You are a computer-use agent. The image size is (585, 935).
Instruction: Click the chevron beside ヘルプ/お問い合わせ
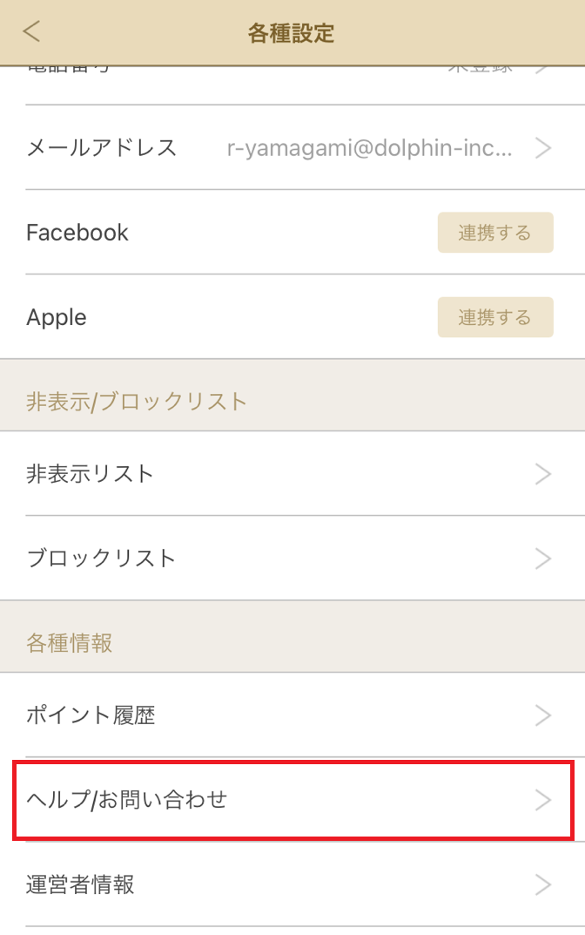(542, 800)
